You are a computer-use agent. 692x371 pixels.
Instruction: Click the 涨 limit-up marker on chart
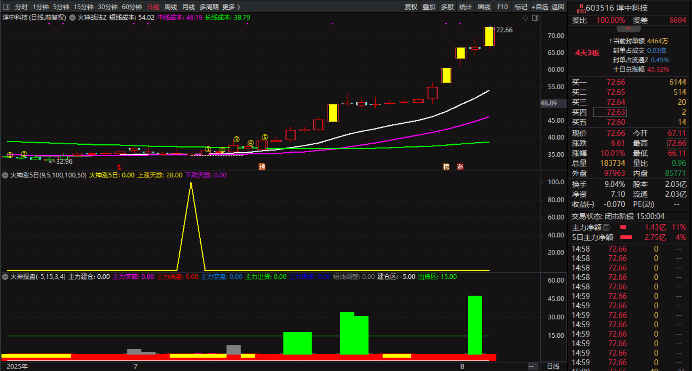(460, 167)
